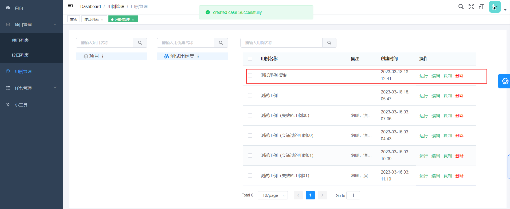Switch to the 接口列表 tab
Image resolution: width=510 pixels, height=209 pixels.
coord(91,19)
